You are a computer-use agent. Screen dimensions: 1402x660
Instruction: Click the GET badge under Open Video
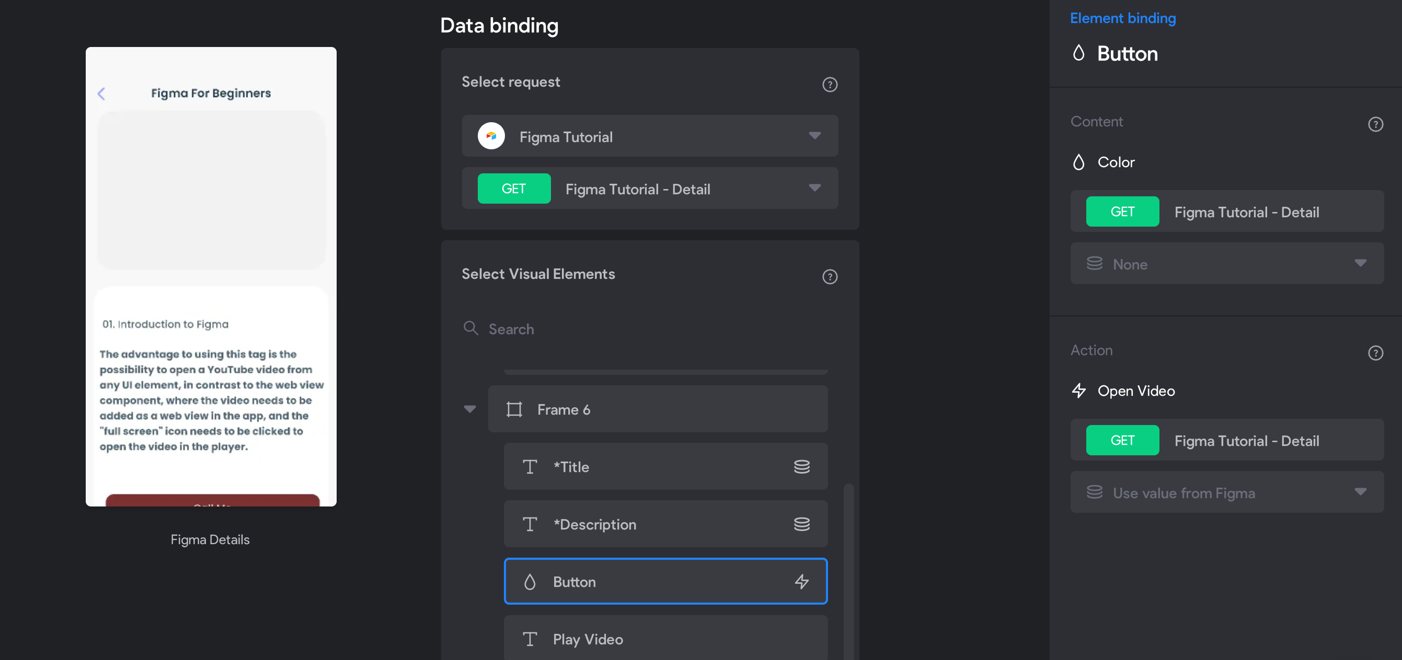pos(1122,440)
